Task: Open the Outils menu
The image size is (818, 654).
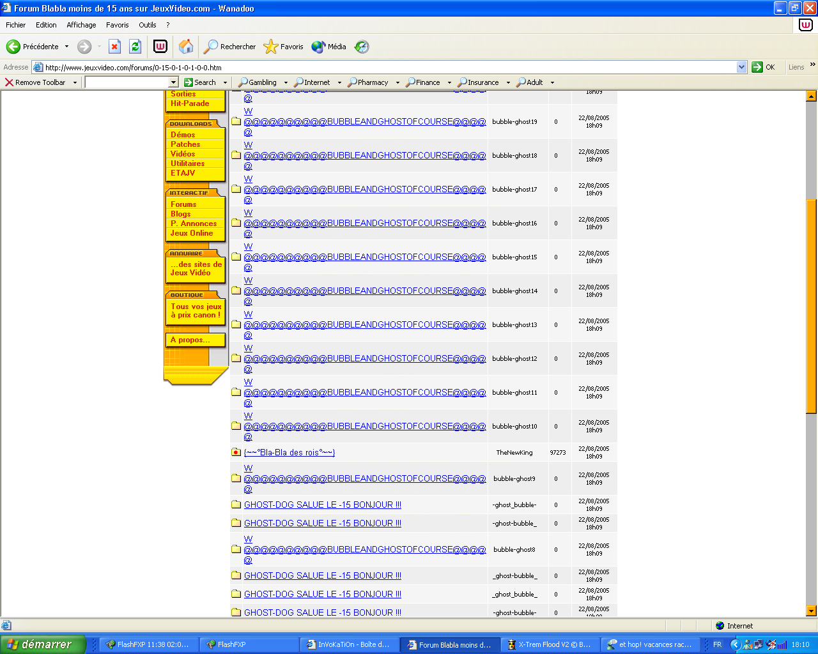Action: (147, 25)
